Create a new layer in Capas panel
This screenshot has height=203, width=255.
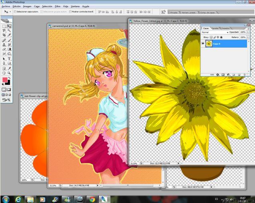[239, 75]
